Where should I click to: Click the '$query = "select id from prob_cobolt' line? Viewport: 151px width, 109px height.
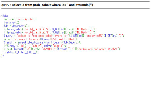click(x=64, y=36)
